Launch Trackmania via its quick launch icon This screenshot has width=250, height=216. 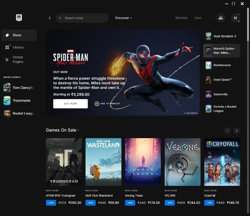coord(7,100)
